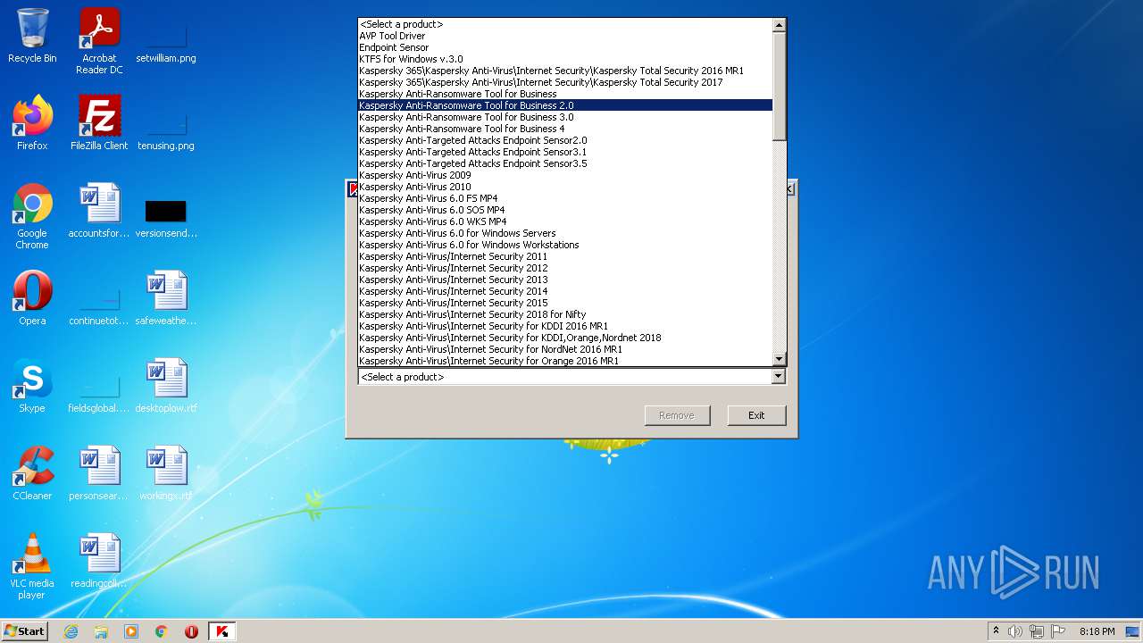Viewport: 1143px width, 643px height.
Task: Select Kaspersky Anti-Ransomware Tool for Business 3.0
Action: click(565, 117)
